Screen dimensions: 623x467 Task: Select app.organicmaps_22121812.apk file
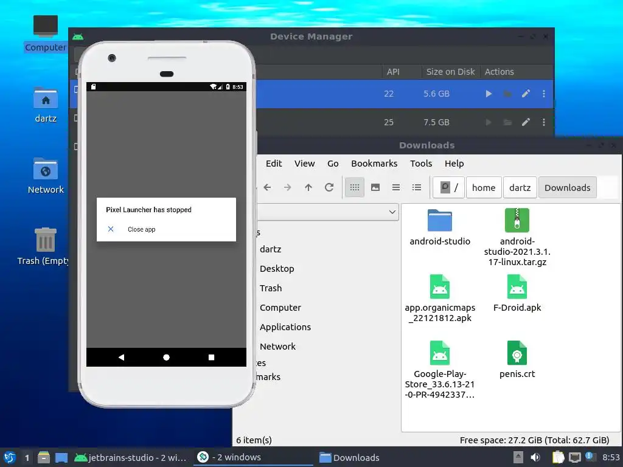[x=440, y=299]
